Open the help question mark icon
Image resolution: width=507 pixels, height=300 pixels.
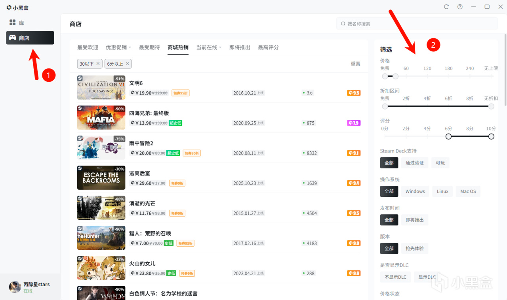tap(460, 7)
